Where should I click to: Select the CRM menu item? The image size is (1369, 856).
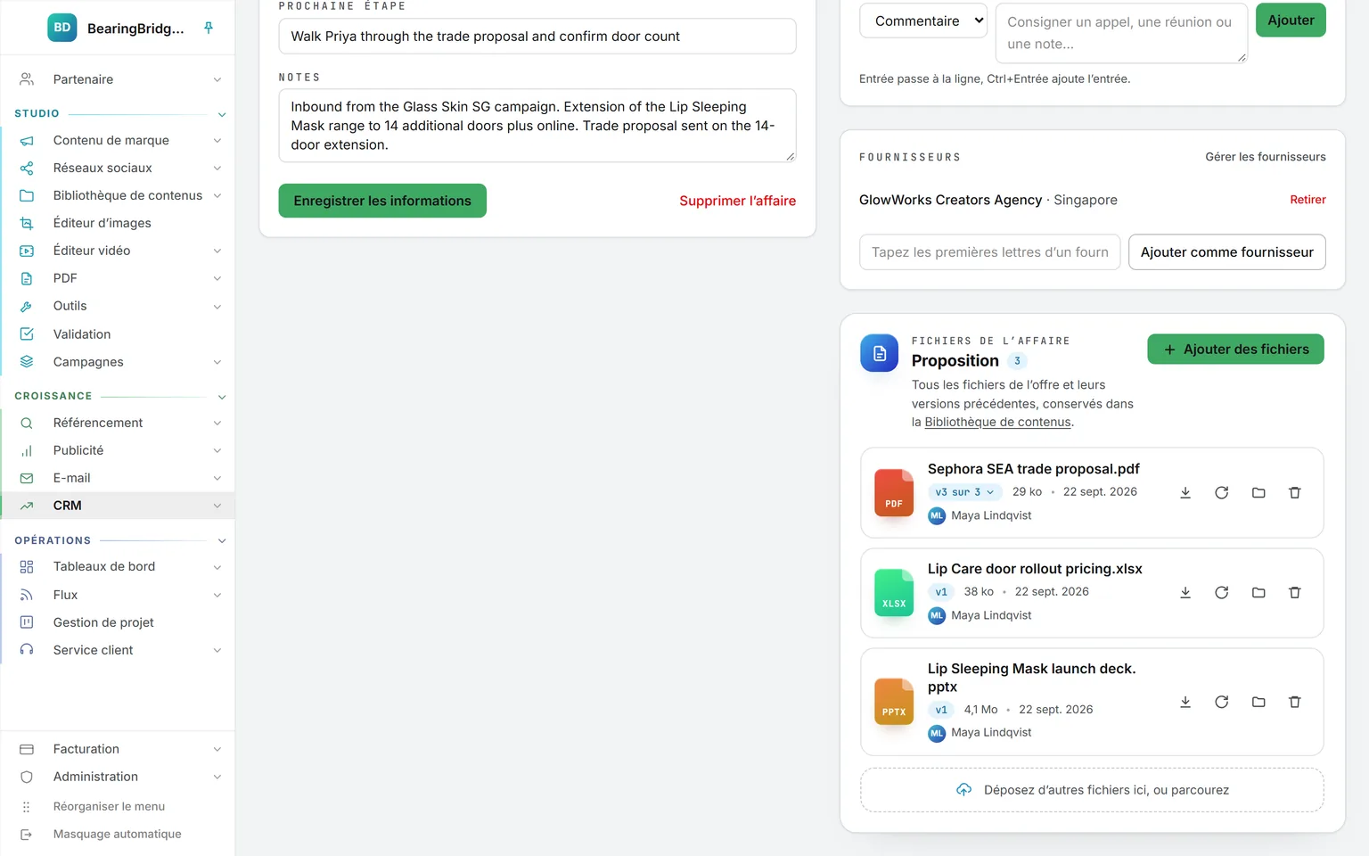click(119, 506)
